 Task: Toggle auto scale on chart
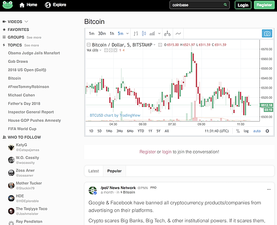click(x=257, y=131)
